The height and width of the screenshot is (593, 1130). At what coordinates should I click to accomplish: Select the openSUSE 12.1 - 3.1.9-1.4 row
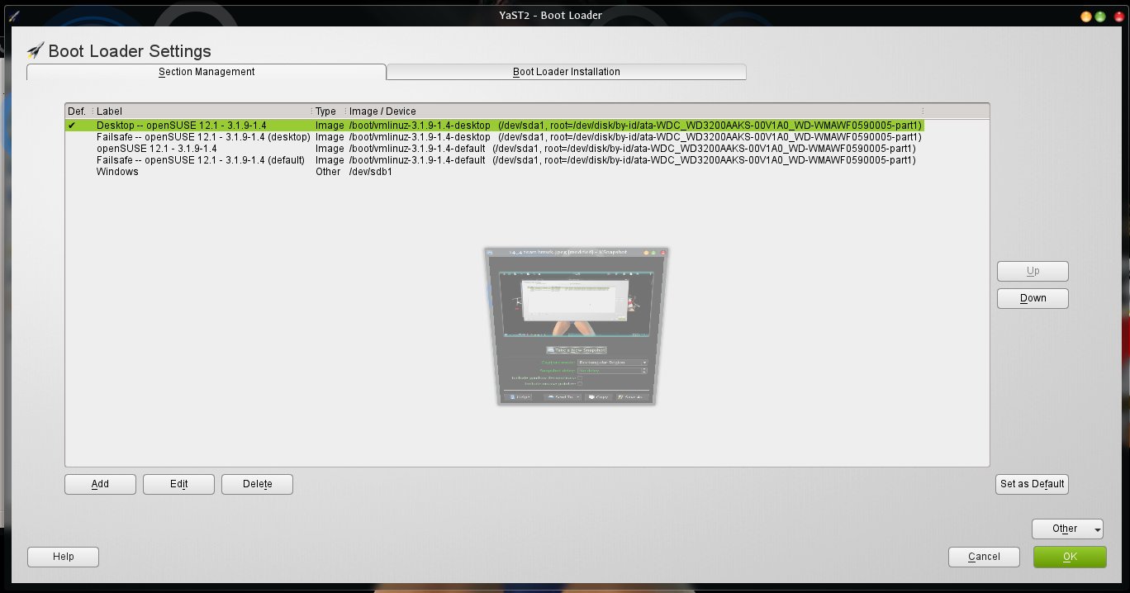[494, 149]
